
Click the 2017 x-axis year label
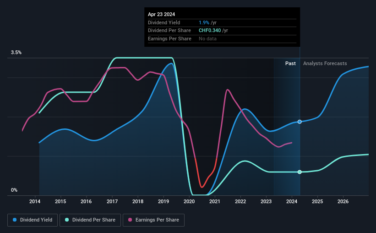pyautogui.click(x=112, y=201)
